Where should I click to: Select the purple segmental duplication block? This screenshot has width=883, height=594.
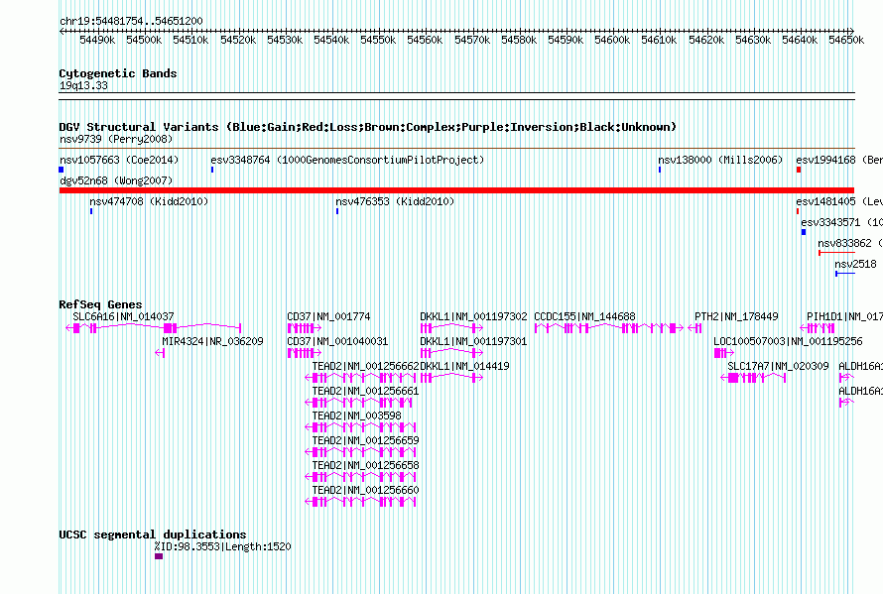[x=159, y=556]
